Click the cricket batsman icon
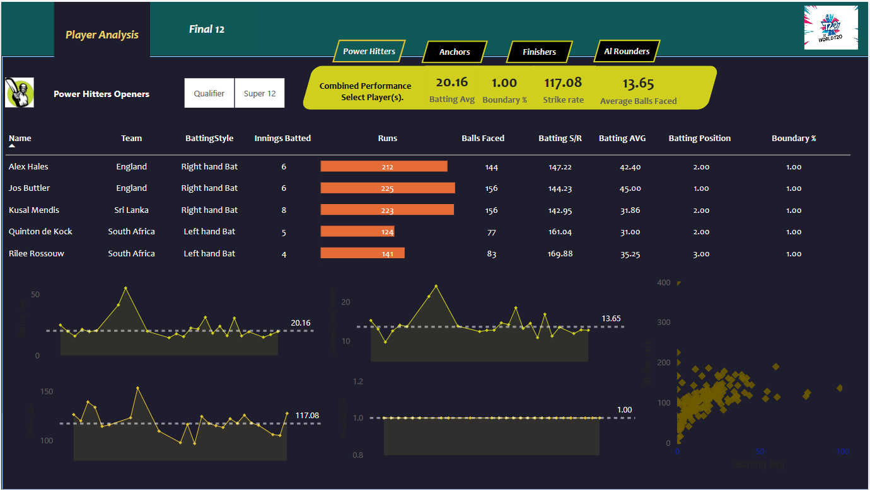870x490 pixels. pos(20,93)
